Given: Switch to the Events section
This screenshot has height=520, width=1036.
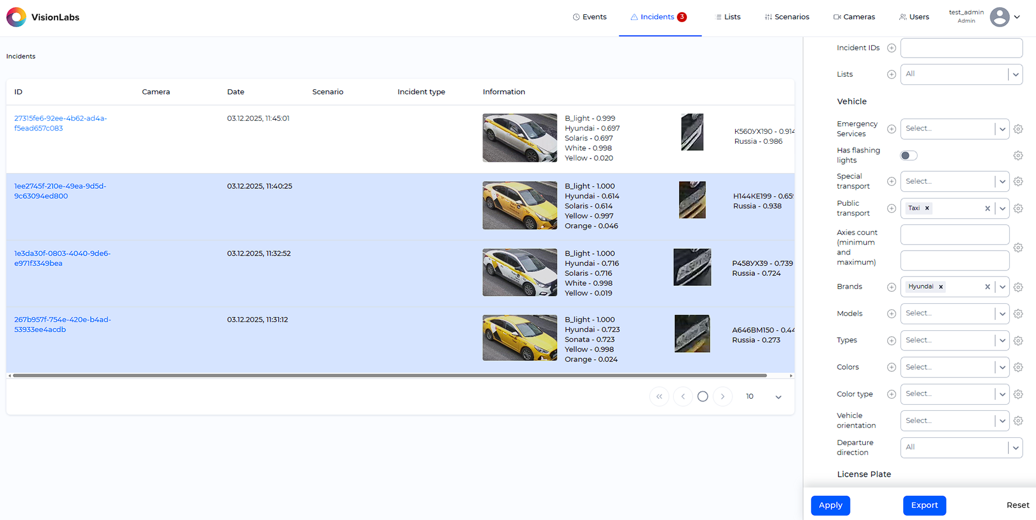Looking at the screenshot, I should [x=589, y=17].
